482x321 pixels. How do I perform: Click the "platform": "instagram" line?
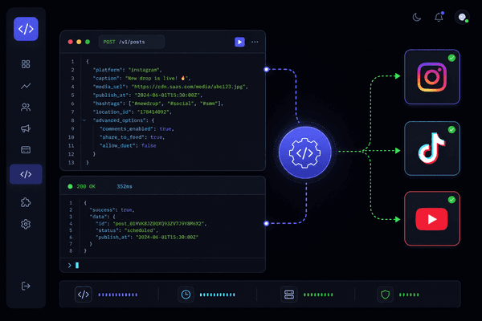coord(127,70)
